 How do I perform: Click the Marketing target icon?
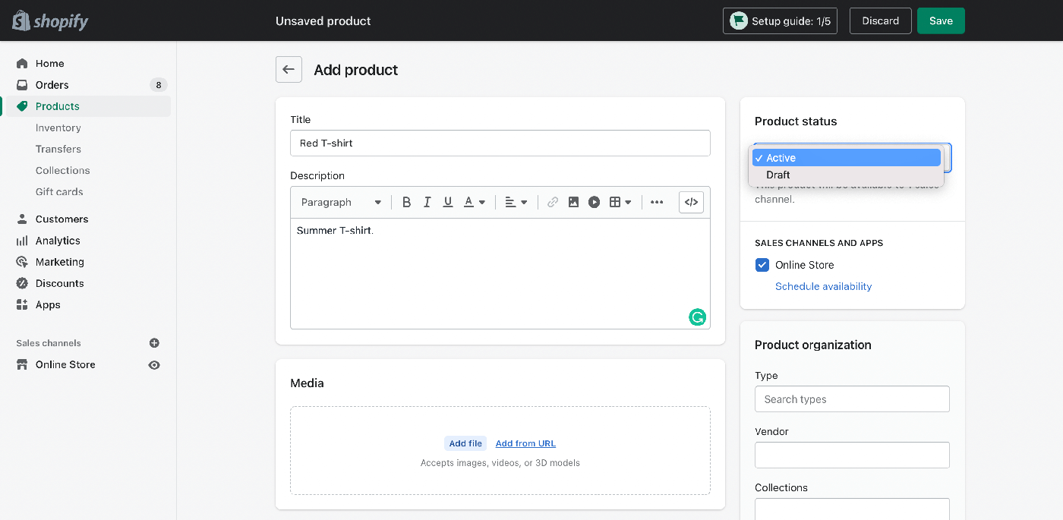click(x=22, y=262)
